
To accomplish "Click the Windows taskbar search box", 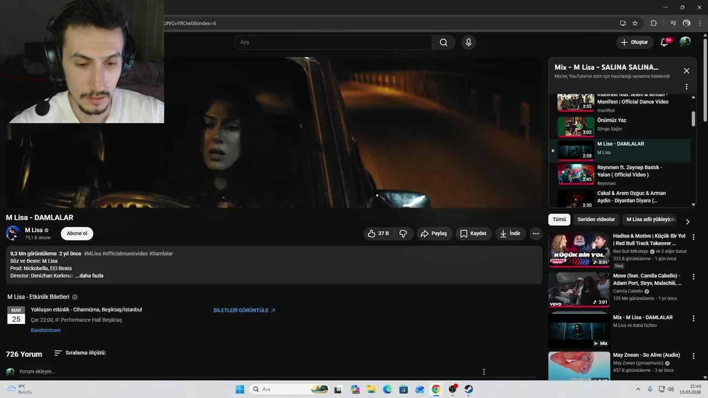I will pyautogui.click(x=289, y=389).
